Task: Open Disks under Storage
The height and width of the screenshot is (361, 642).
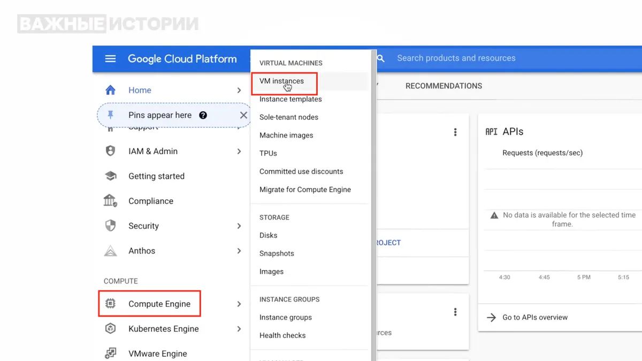Action: (268, 235)
